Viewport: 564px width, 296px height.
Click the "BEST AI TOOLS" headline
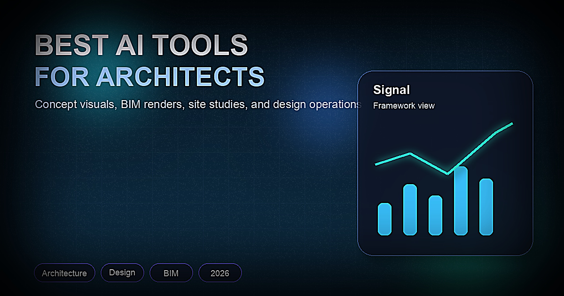pos(141,46)
